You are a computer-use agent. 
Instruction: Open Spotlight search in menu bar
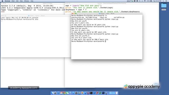(x=163, y=1)
